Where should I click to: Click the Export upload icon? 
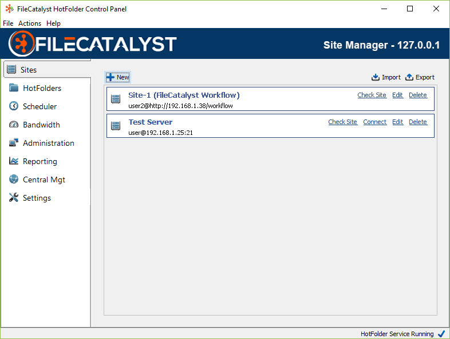(409, 77)
